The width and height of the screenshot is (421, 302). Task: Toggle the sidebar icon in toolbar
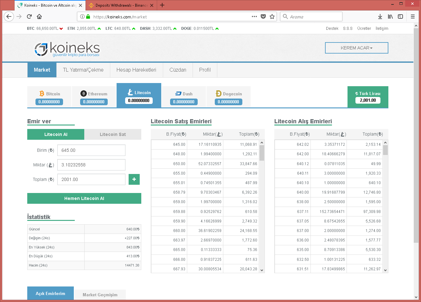(x=400, y=16)
